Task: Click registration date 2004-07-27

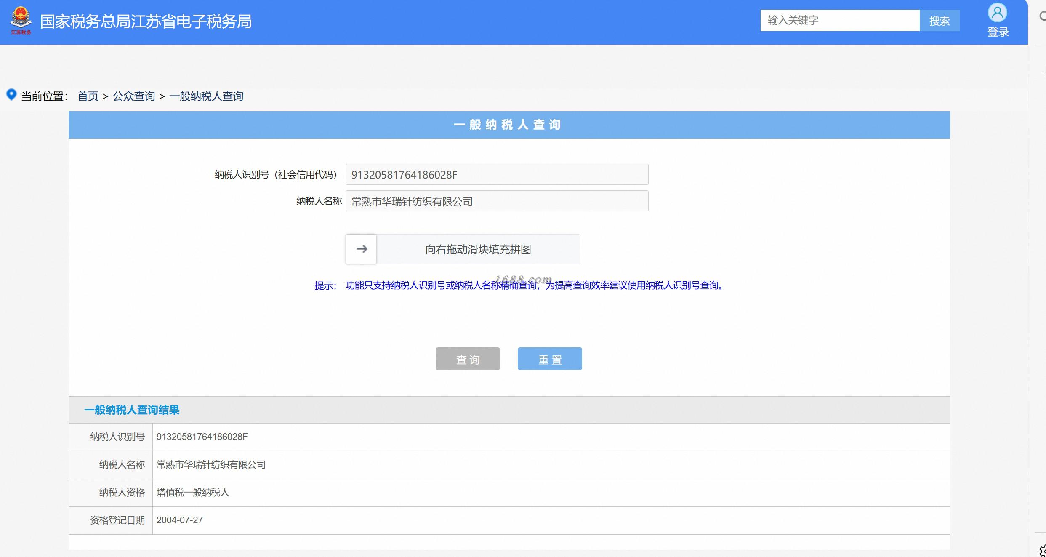Action: coord(180,520)
